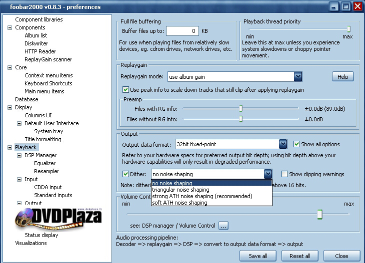Open DSP manager via ellipsis button
Screen dimensions: 365x263
[223, 226]
